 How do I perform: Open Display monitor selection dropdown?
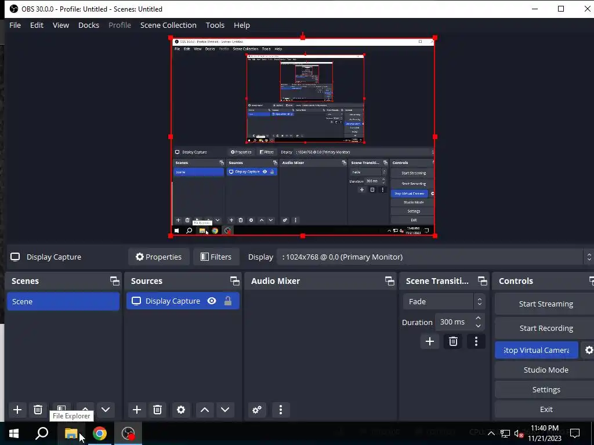(434, 257)
